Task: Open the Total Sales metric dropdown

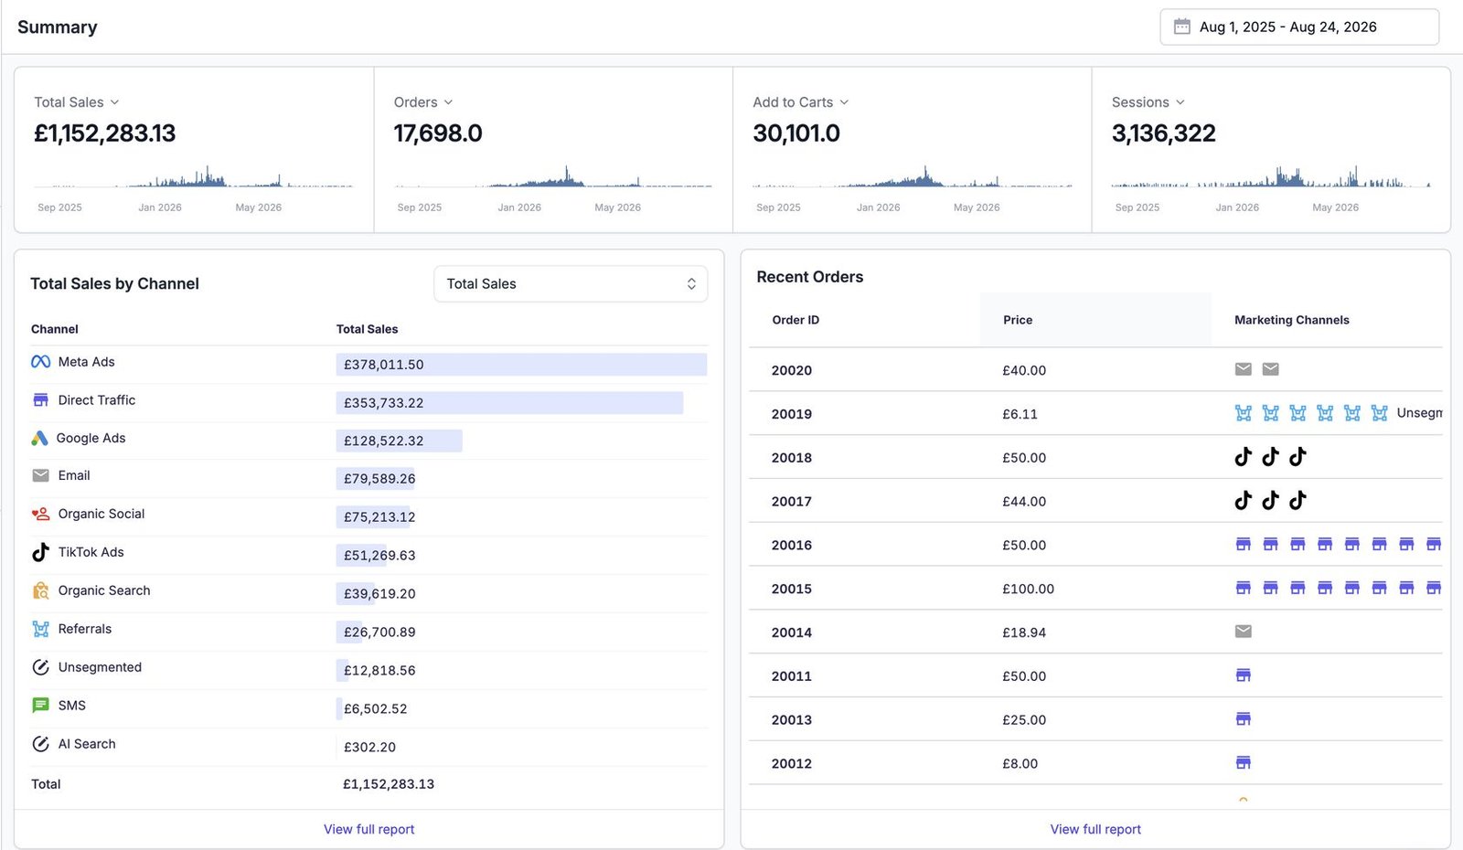Action: [x=77, y=102]
